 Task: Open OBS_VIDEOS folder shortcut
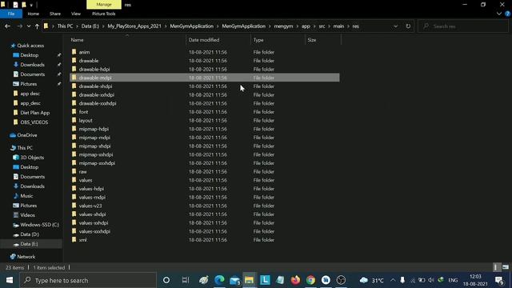tap(34, 122)
